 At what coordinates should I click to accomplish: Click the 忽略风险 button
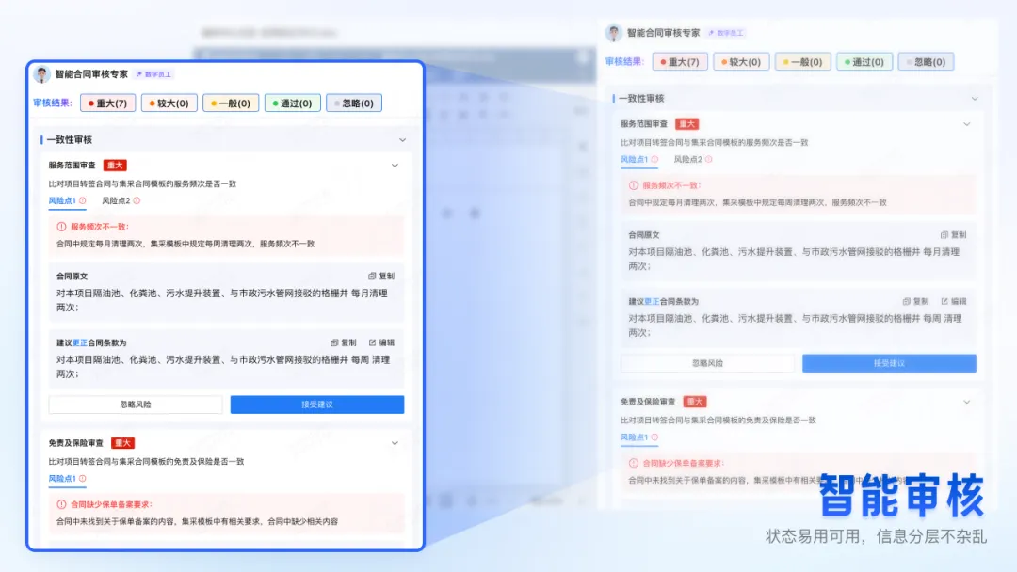click(x=137, y=404)
